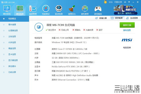This screenshot has height=94, width=141.
Task: Click the 电脑型号 row label
Action: [38, 38]
